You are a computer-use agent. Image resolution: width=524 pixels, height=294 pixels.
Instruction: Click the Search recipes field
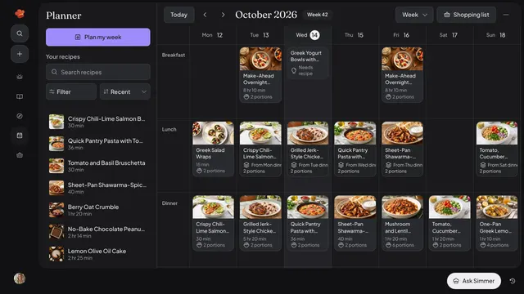pyautogui.click(x=98, y=72)
